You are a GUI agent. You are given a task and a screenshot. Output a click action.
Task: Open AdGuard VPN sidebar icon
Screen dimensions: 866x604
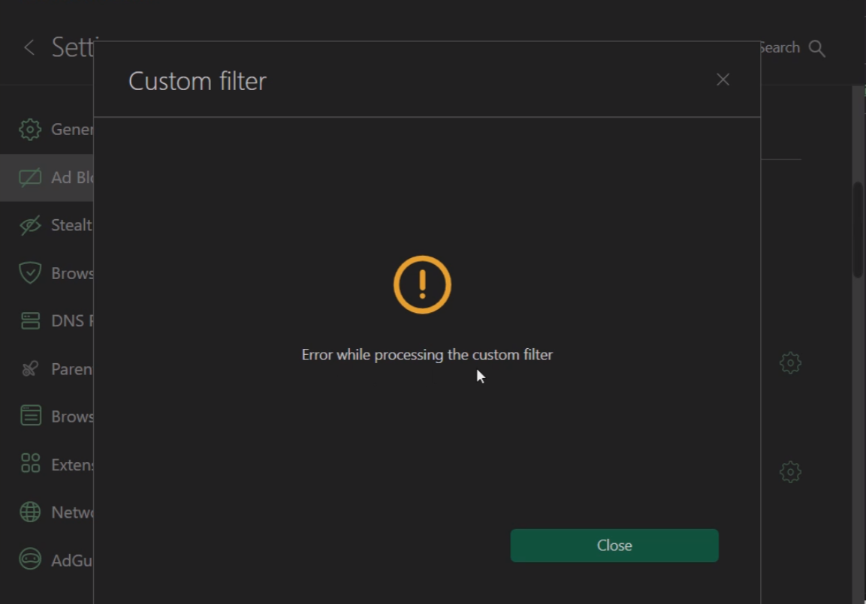(30, 559)
